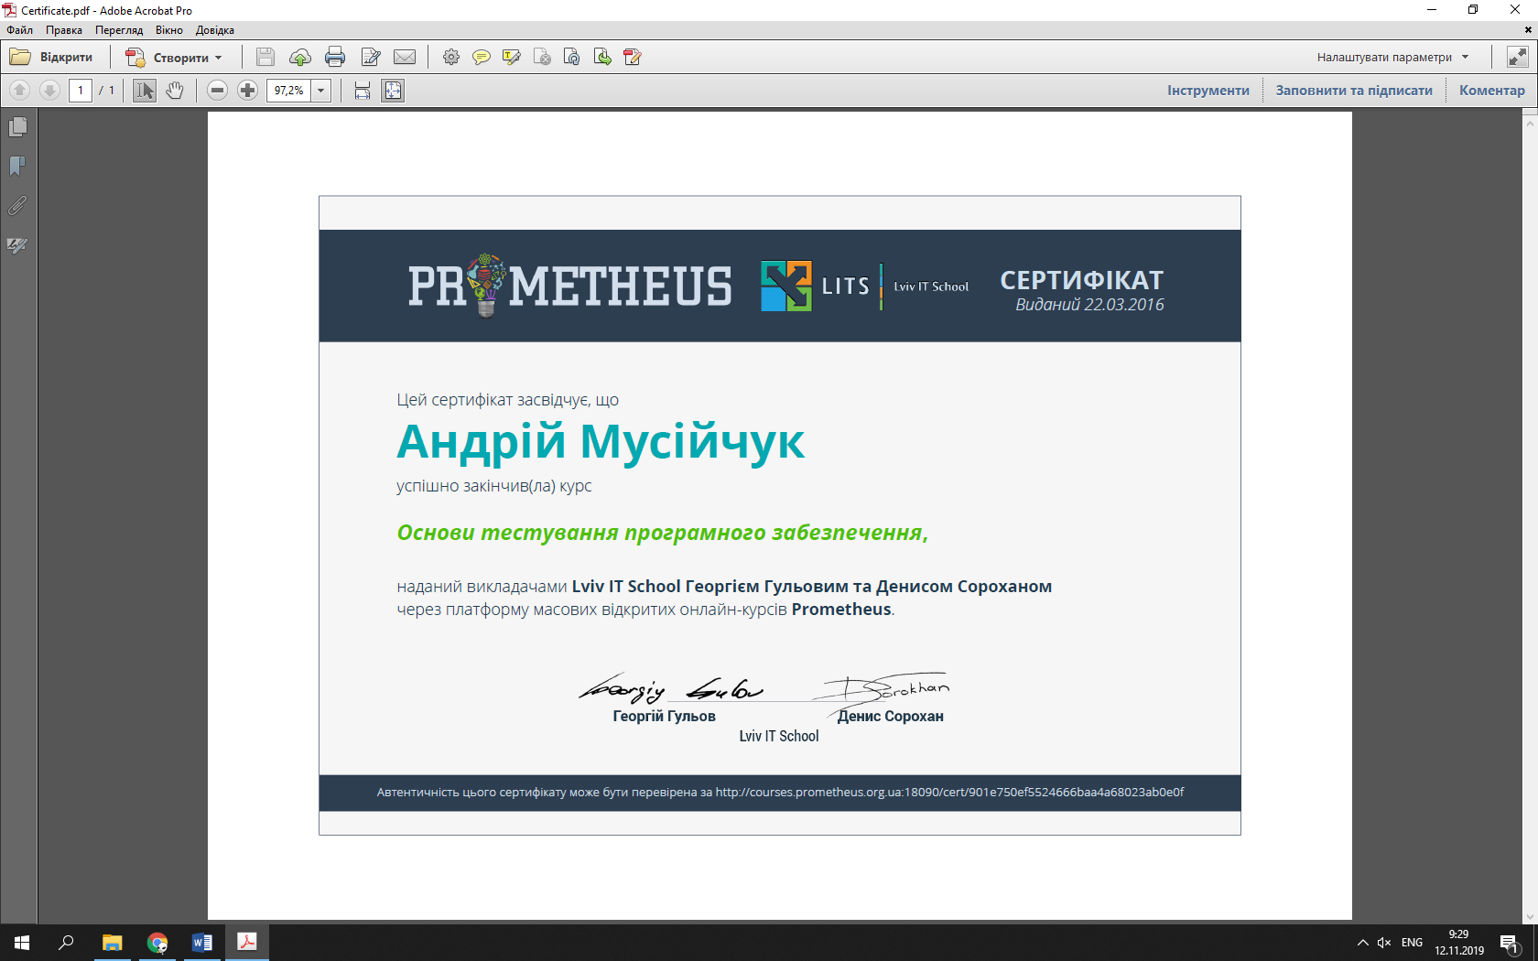This screenshot has height=961, width=1538.
Task: Open the Інструменти pane
Action: (1208, 91)
